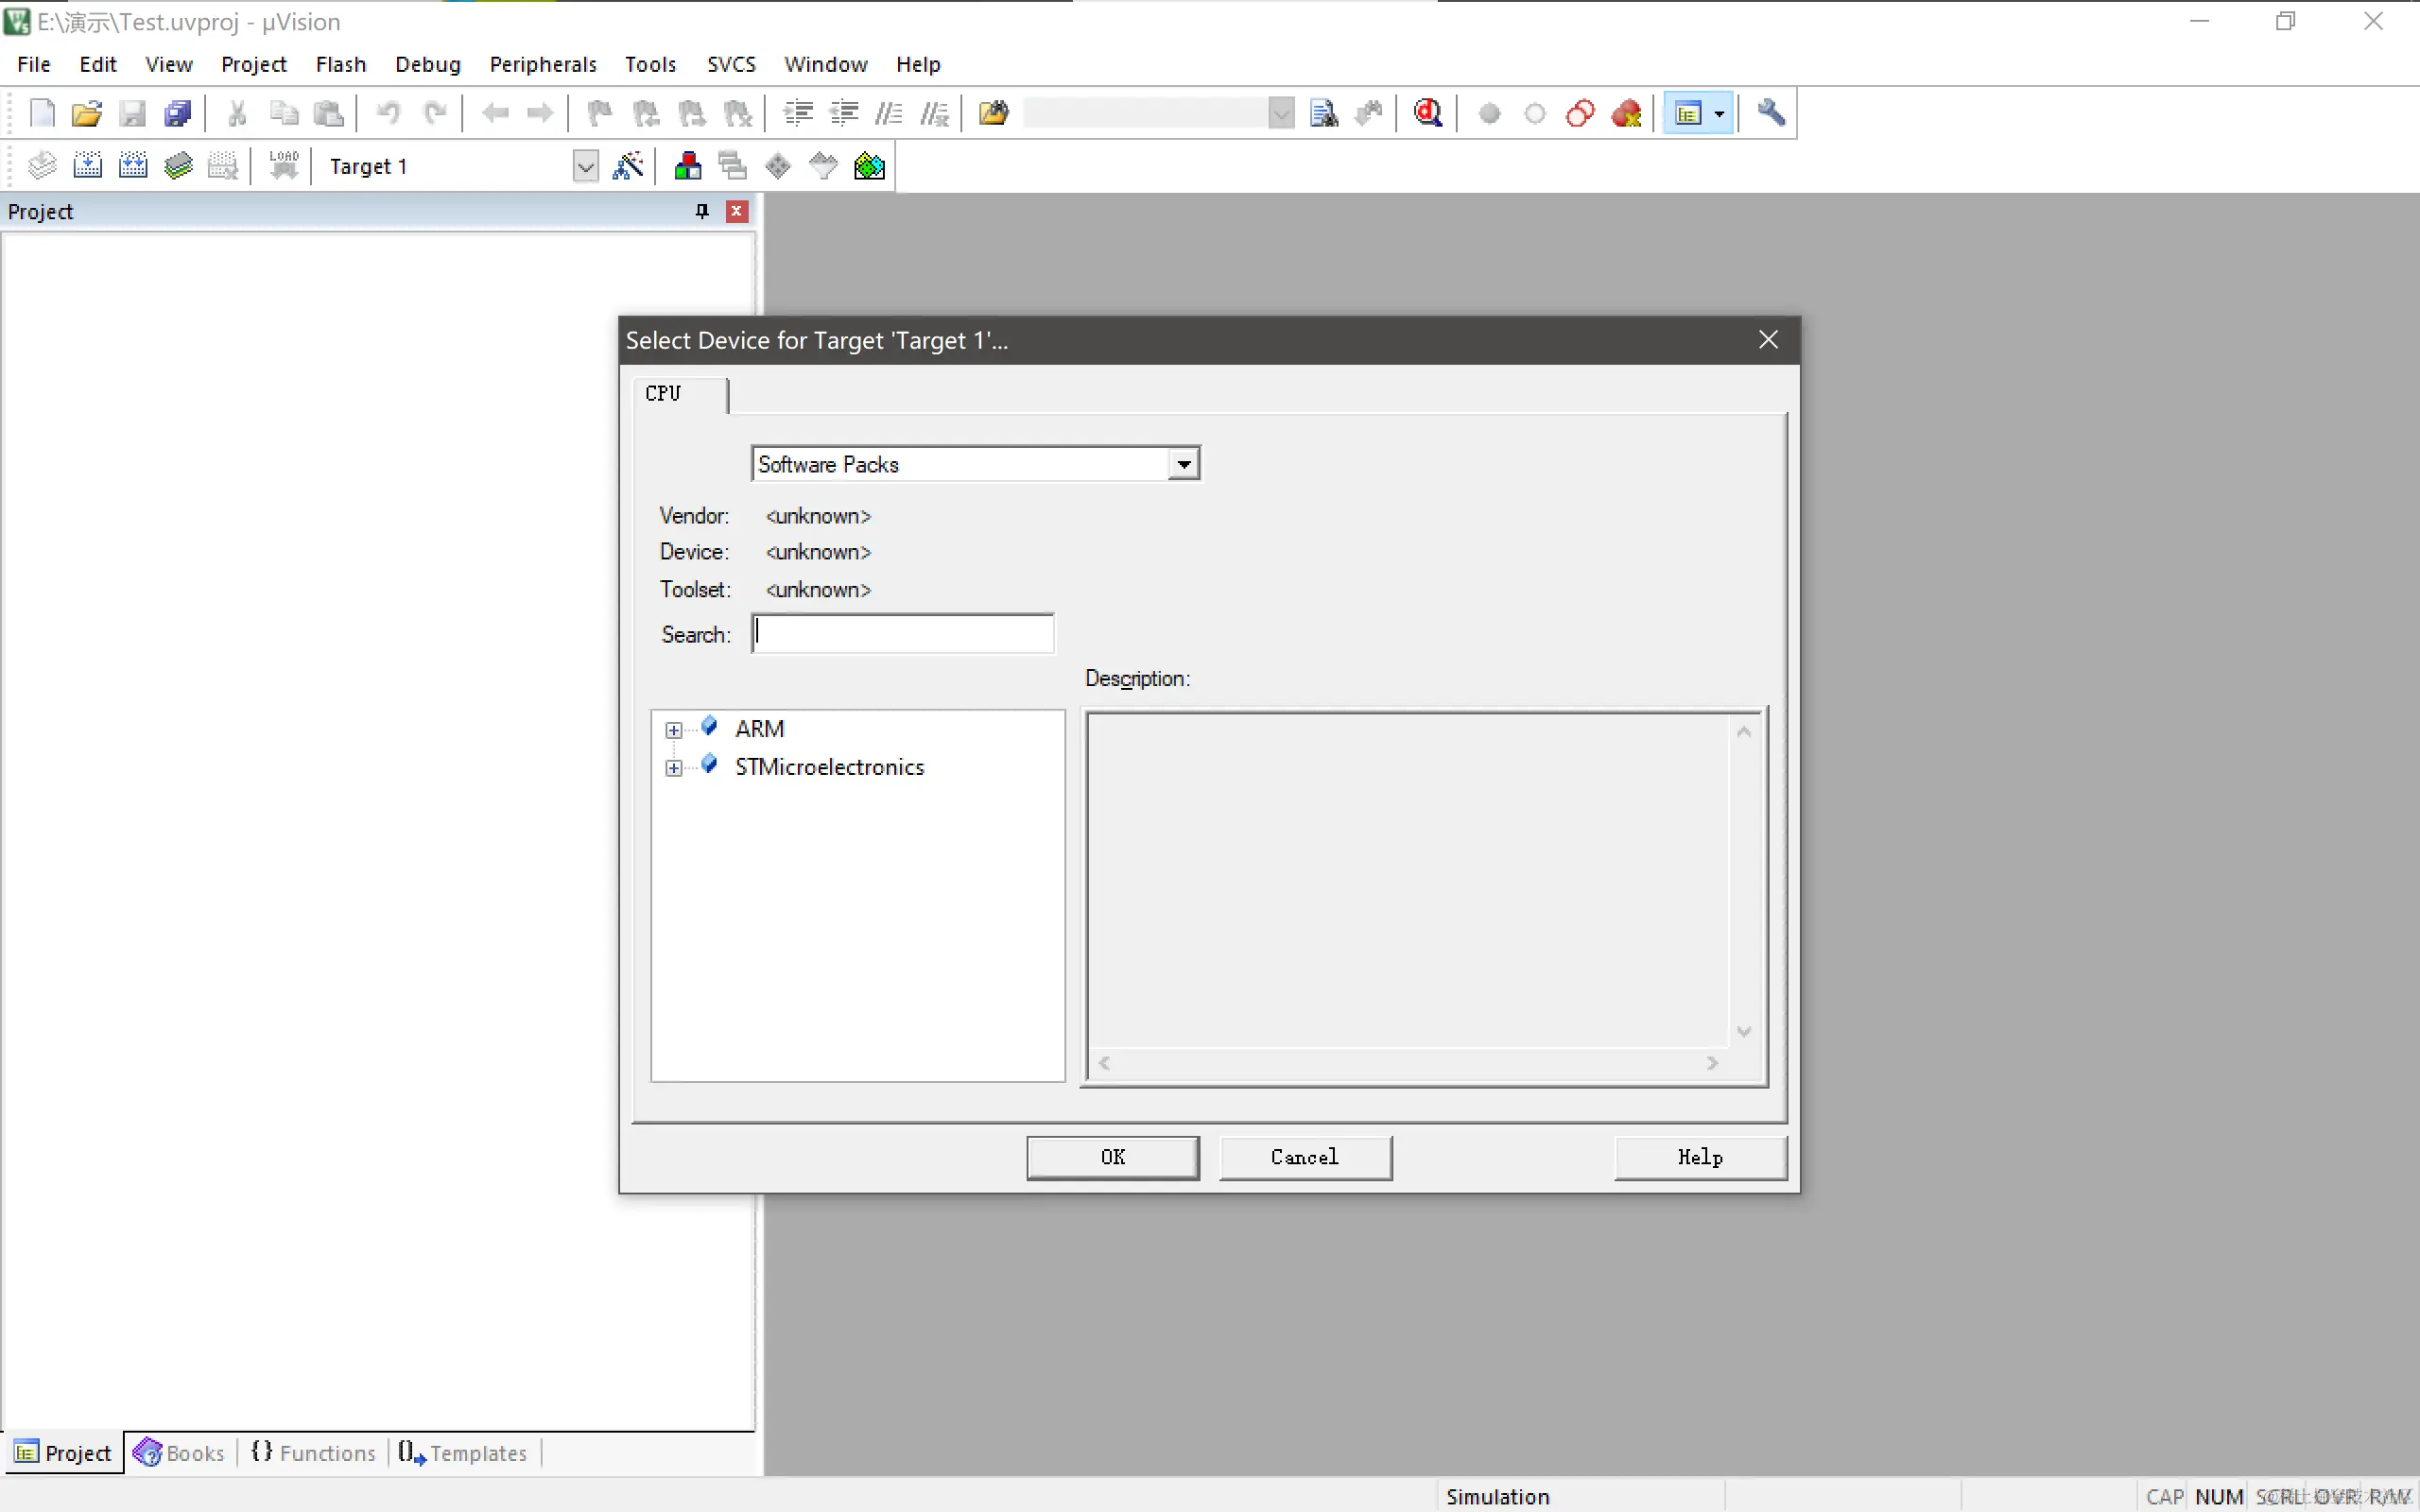Open the window layout dropdown arrow in toolbar
This screenshot has height=1512, width=2420.
pyautogui.click(x=1719, y=114)
